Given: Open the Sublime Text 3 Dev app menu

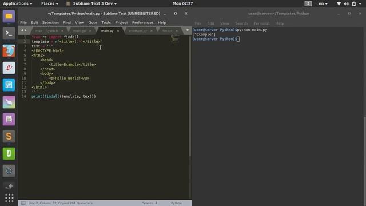Looking at the screenshot, I should point(91,3).
